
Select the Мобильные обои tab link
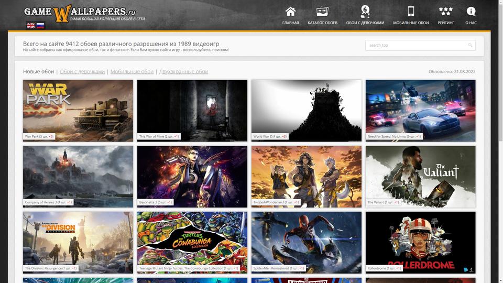[132, 72]
